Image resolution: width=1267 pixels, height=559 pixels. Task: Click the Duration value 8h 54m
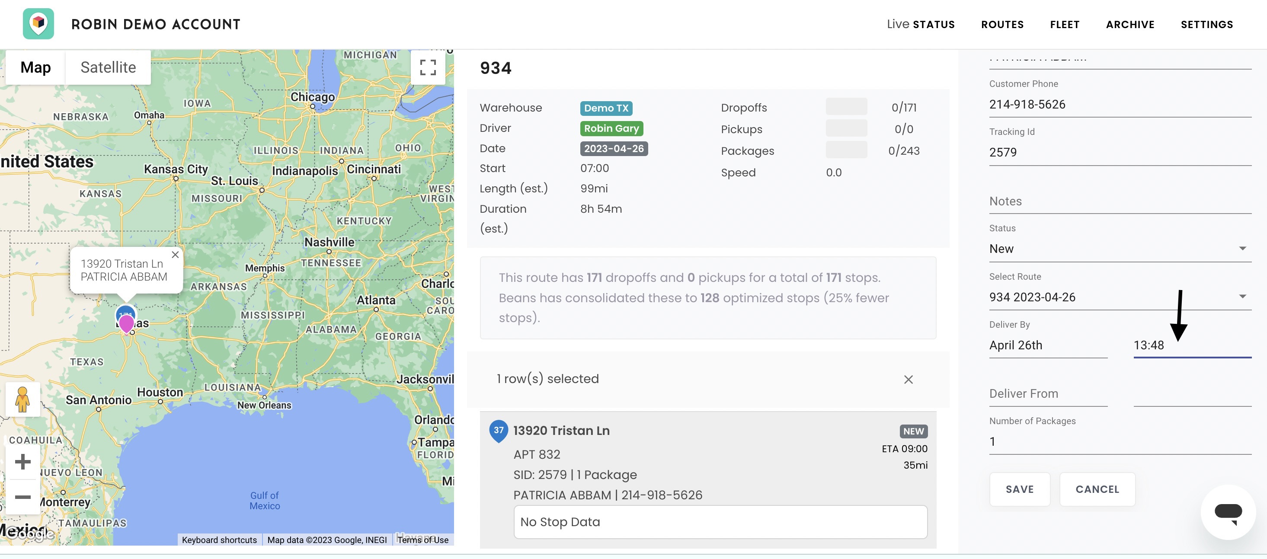601,209
